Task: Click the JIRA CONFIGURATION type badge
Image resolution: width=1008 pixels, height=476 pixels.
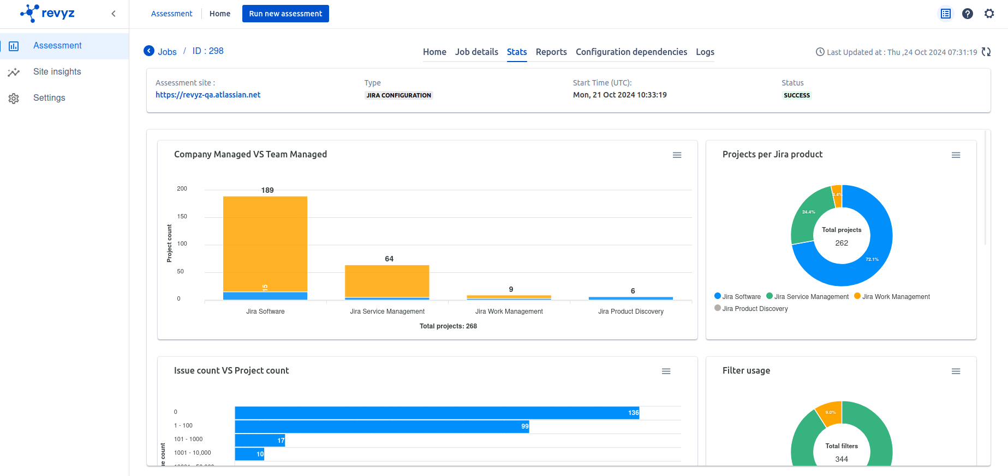Action: 399,95
